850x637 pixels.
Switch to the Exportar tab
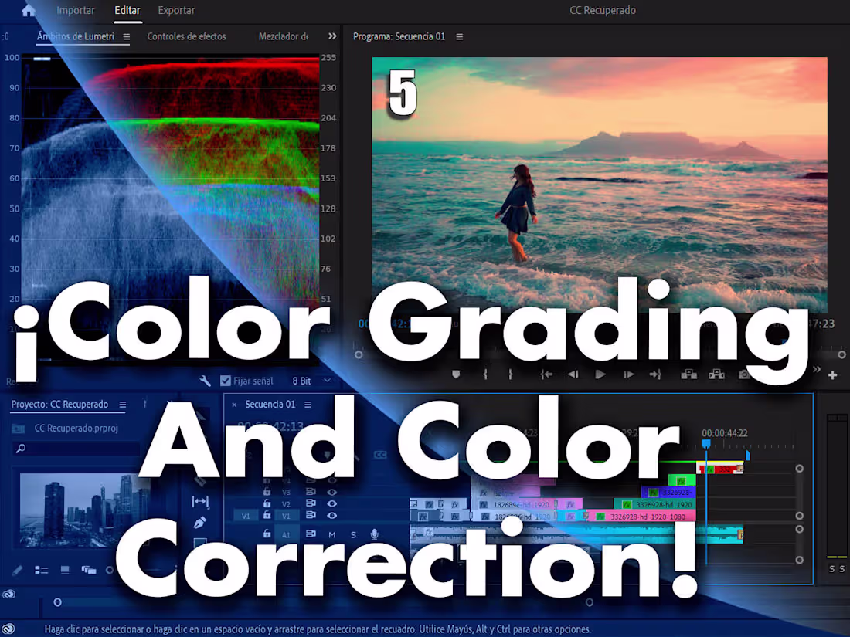[x=175, y=11]
